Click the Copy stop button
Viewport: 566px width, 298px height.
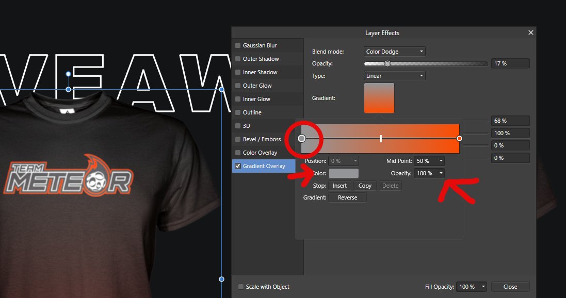click(x=365, y=186)
